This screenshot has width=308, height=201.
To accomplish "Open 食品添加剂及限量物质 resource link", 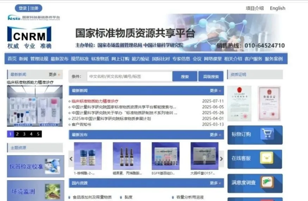I will click(92, 197).
